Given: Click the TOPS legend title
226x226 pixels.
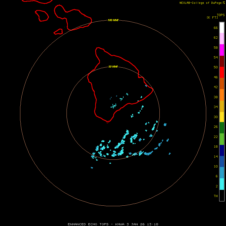Looking at the screenshot, I should [x=221, y=15].
